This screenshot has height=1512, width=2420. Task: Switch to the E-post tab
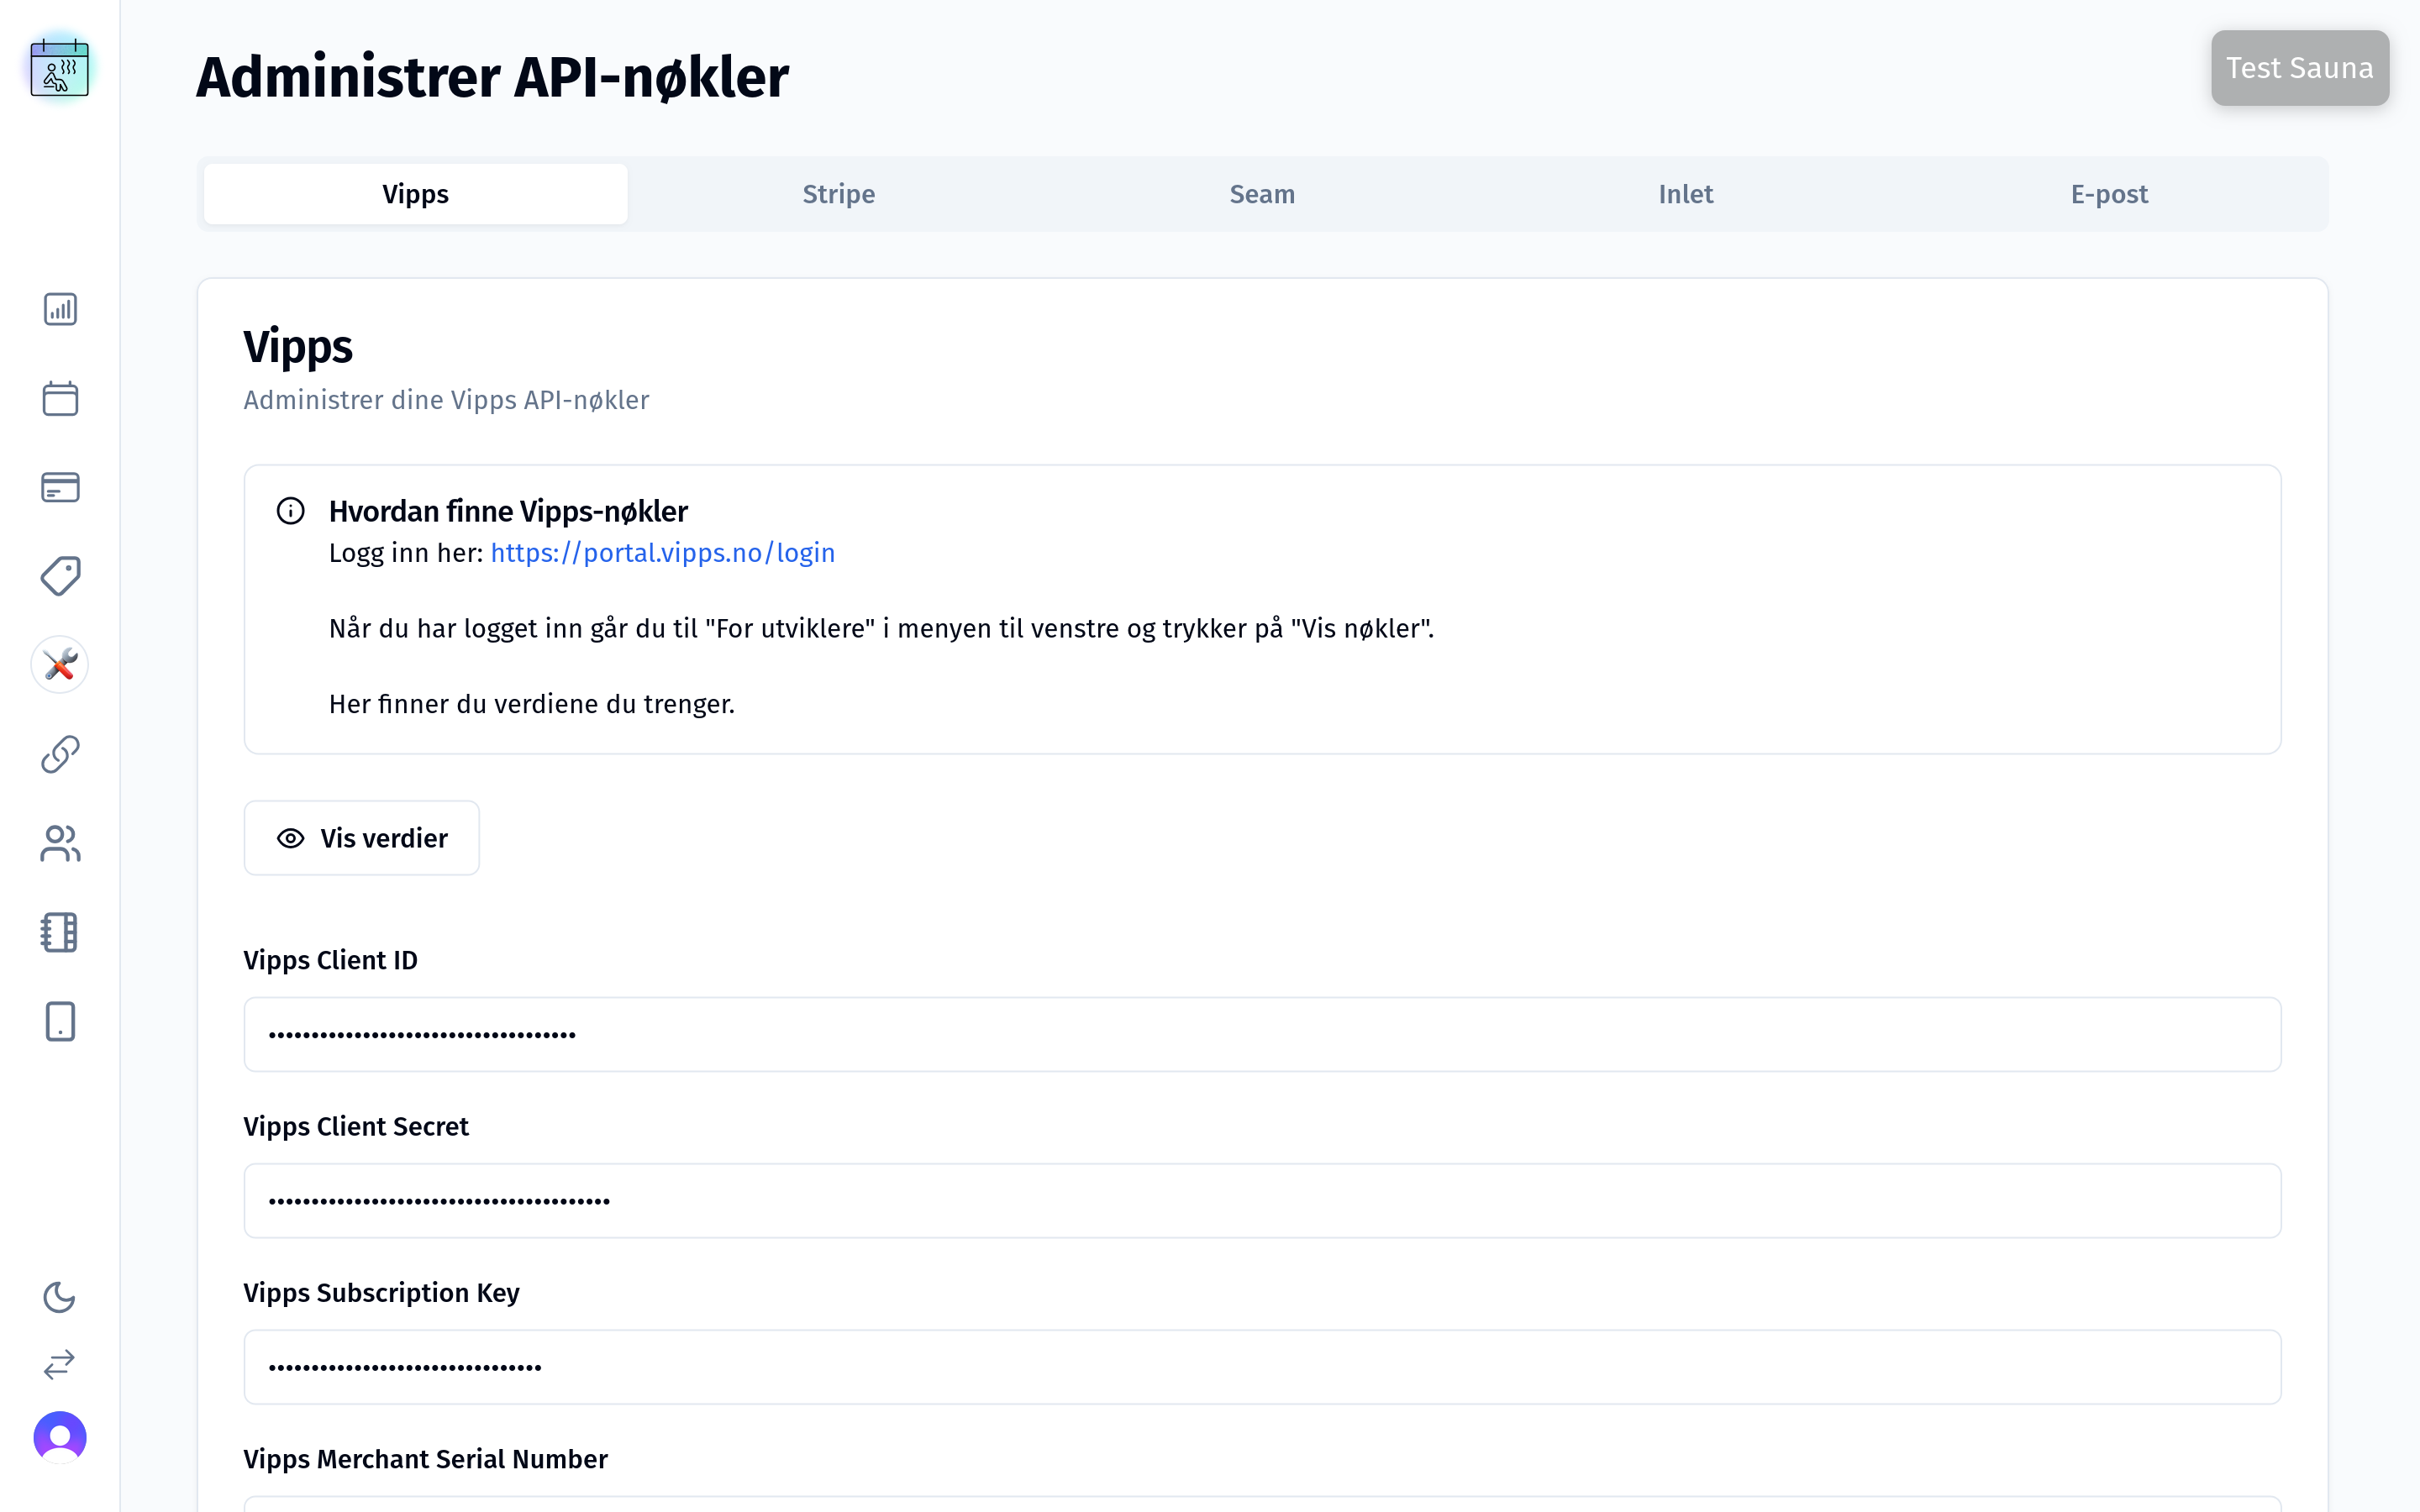coord(2108,193)
